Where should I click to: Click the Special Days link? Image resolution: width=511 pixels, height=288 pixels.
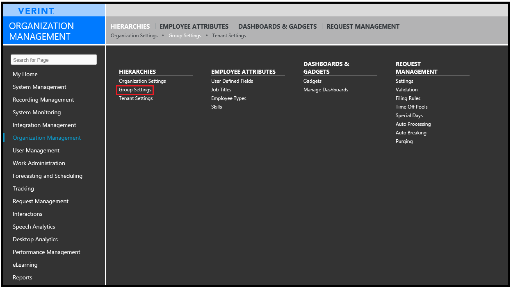point(409,116)
